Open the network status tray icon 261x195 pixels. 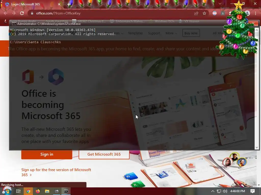[219, 191]
